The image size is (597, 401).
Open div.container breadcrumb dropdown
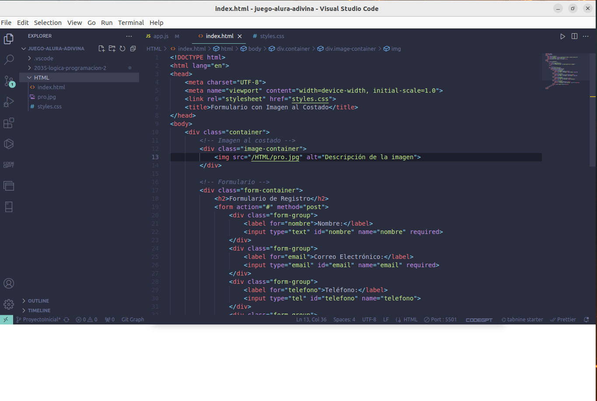[289, 49]
